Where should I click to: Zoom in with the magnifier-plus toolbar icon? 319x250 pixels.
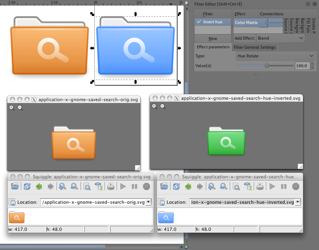tap(62, 186)
